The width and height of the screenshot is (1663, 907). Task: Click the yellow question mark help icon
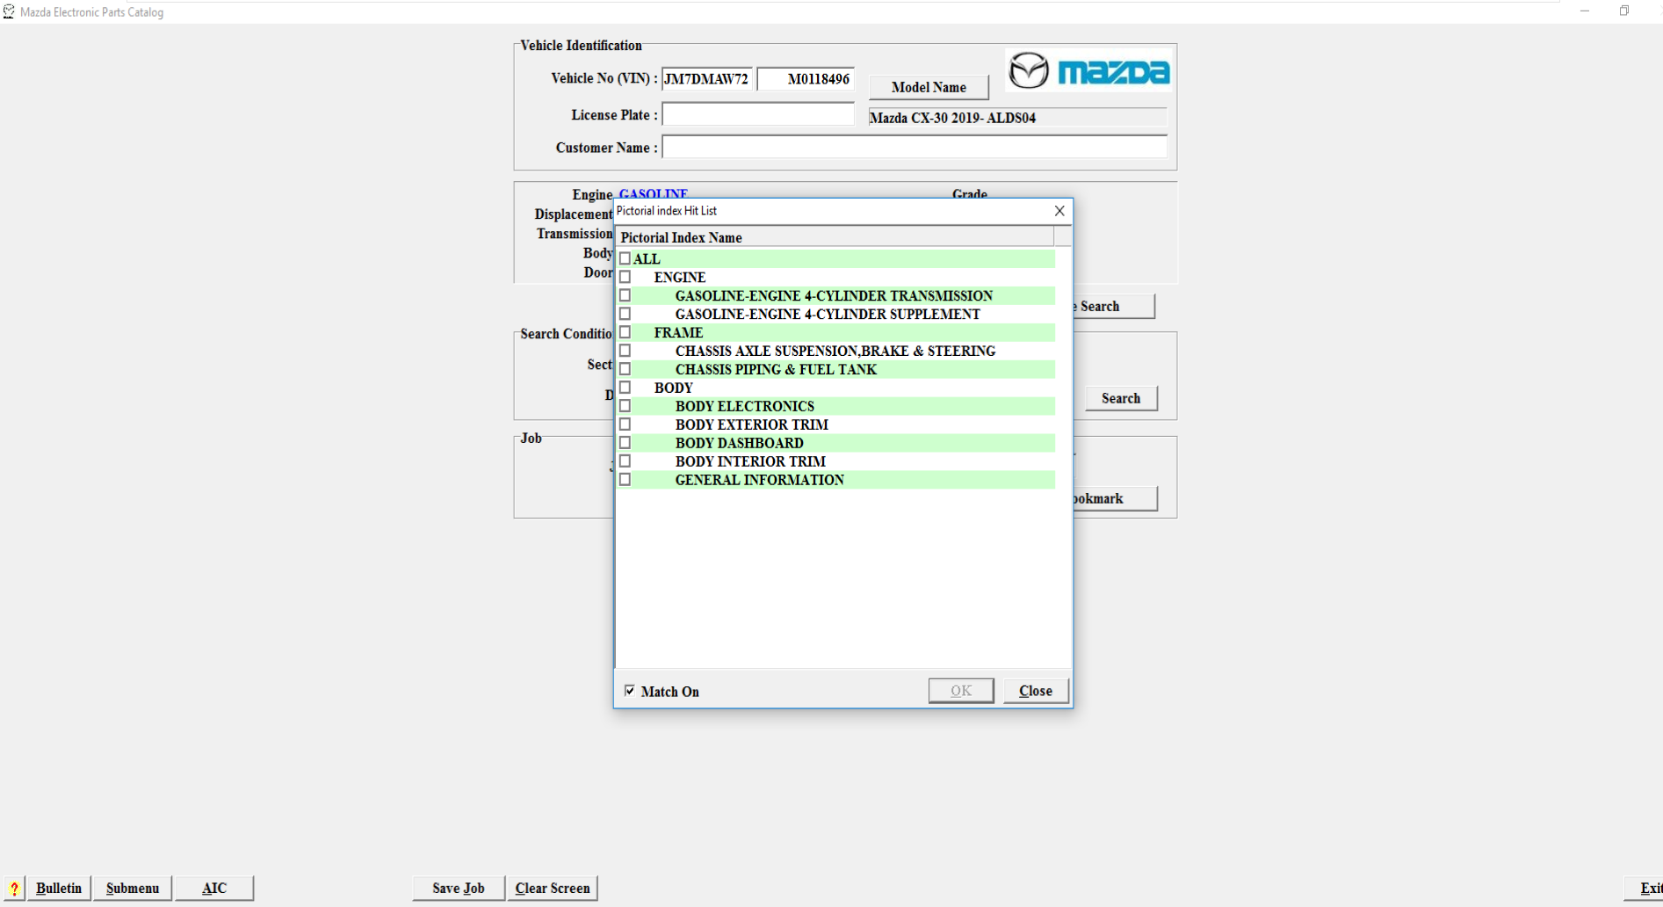click(x=14, y=889)
